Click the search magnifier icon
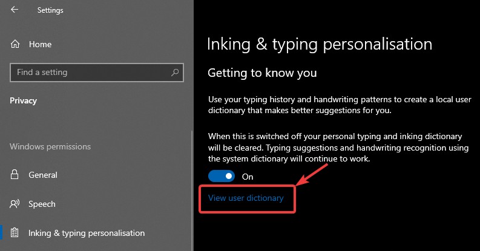480x251 pixels. (x=175, y=73)
